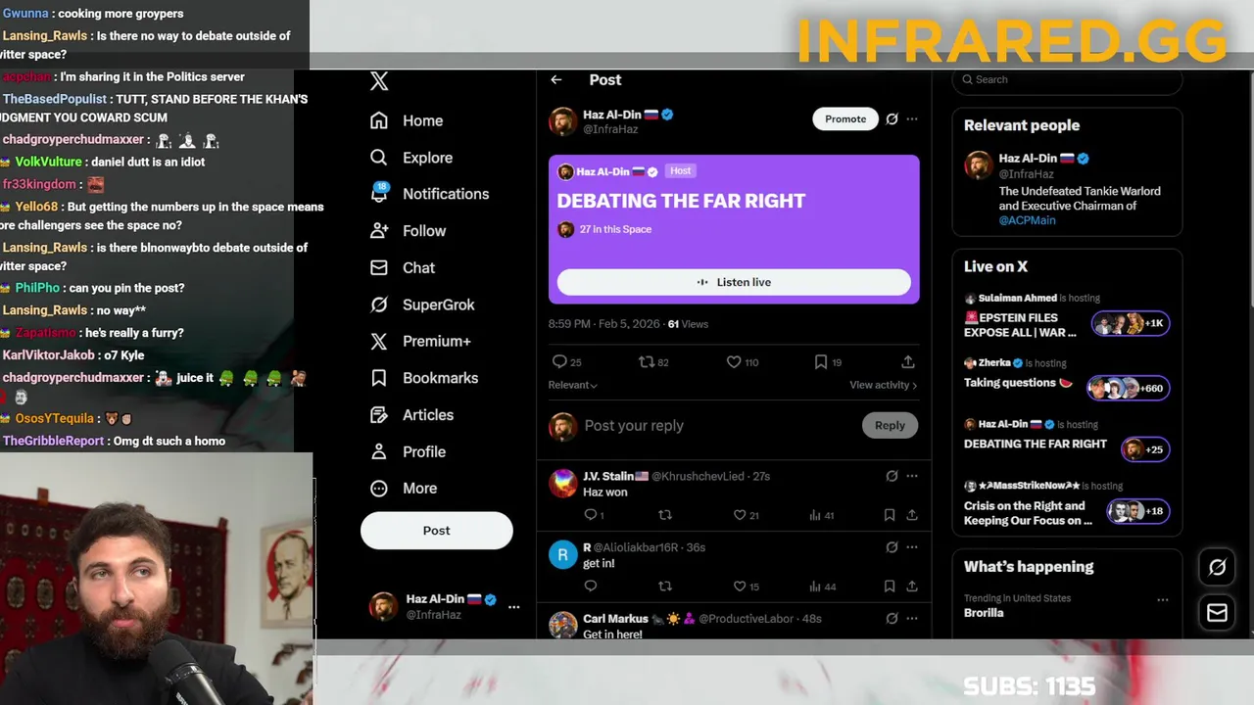View analytics showing 44 on get in!
The width and height of the screenshot is (1254, 705).
click(822, 587)
